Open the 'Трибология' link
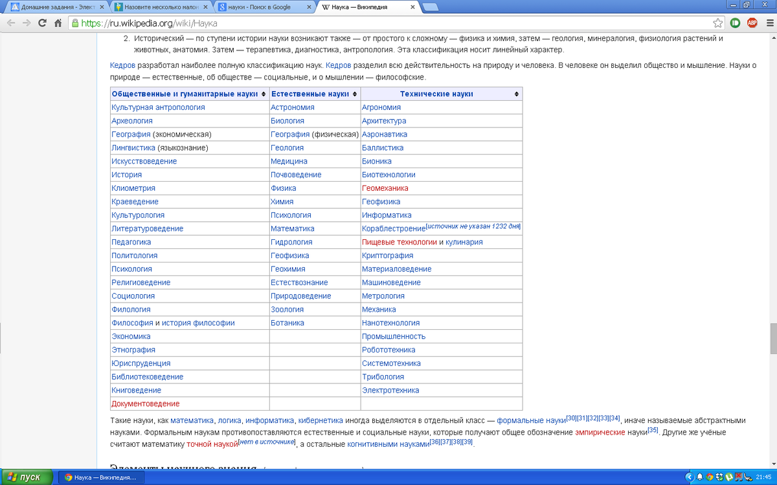 [383, 377]
